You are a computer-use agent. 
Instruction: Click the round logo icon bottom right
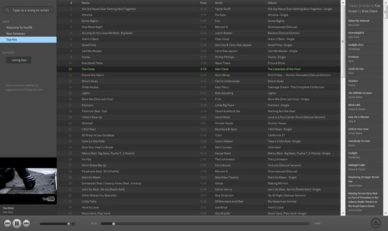point(376,223)
